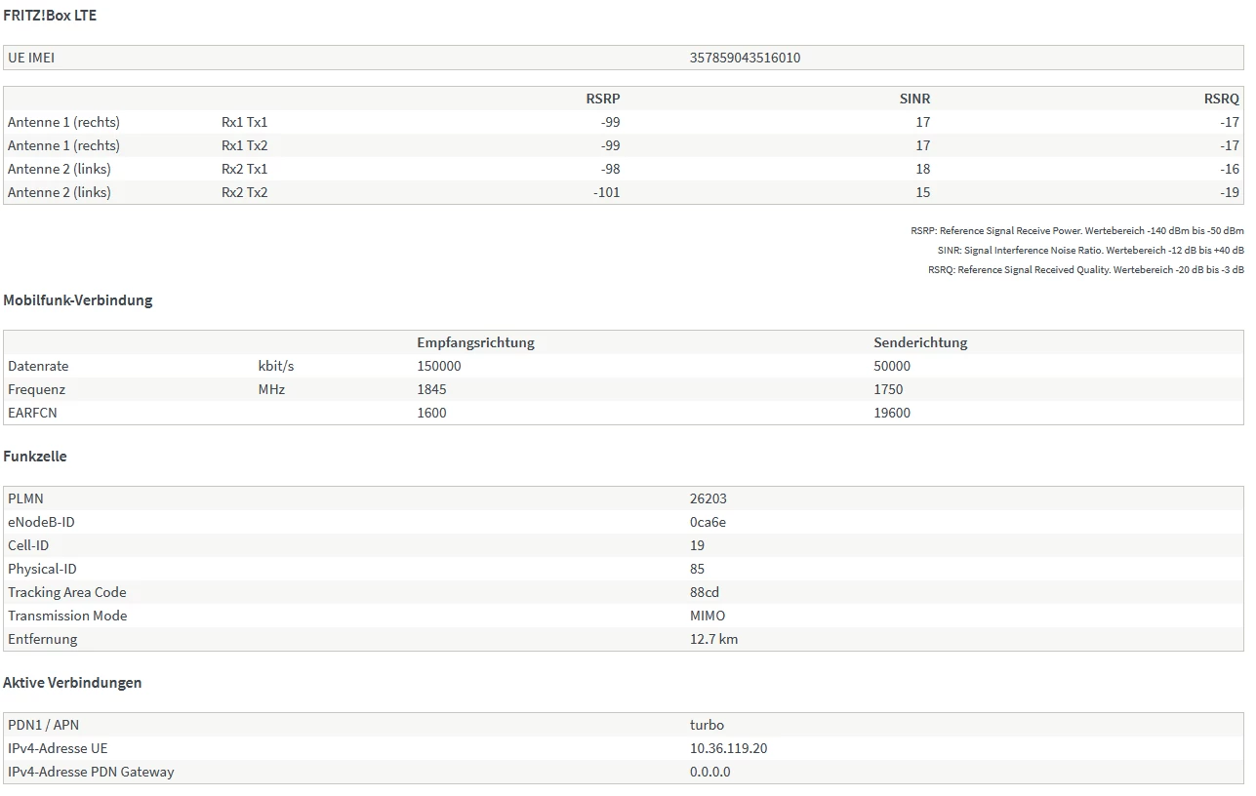
Task: Click the RSRP value -101
Action: click(x=607, y=192)
